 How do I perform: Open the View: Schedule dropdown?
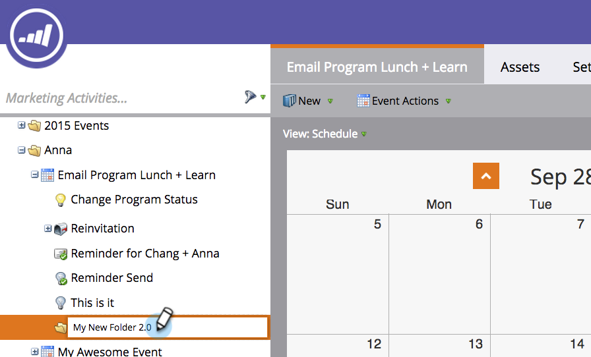coord(325,134)
